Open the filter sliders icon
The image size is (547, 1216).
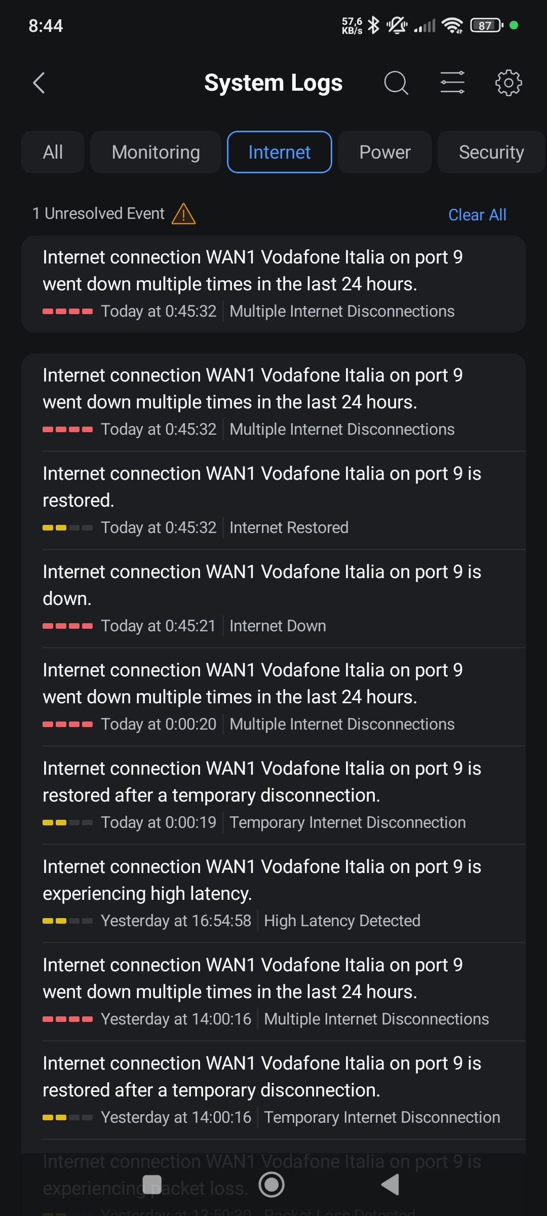point(452,83)
